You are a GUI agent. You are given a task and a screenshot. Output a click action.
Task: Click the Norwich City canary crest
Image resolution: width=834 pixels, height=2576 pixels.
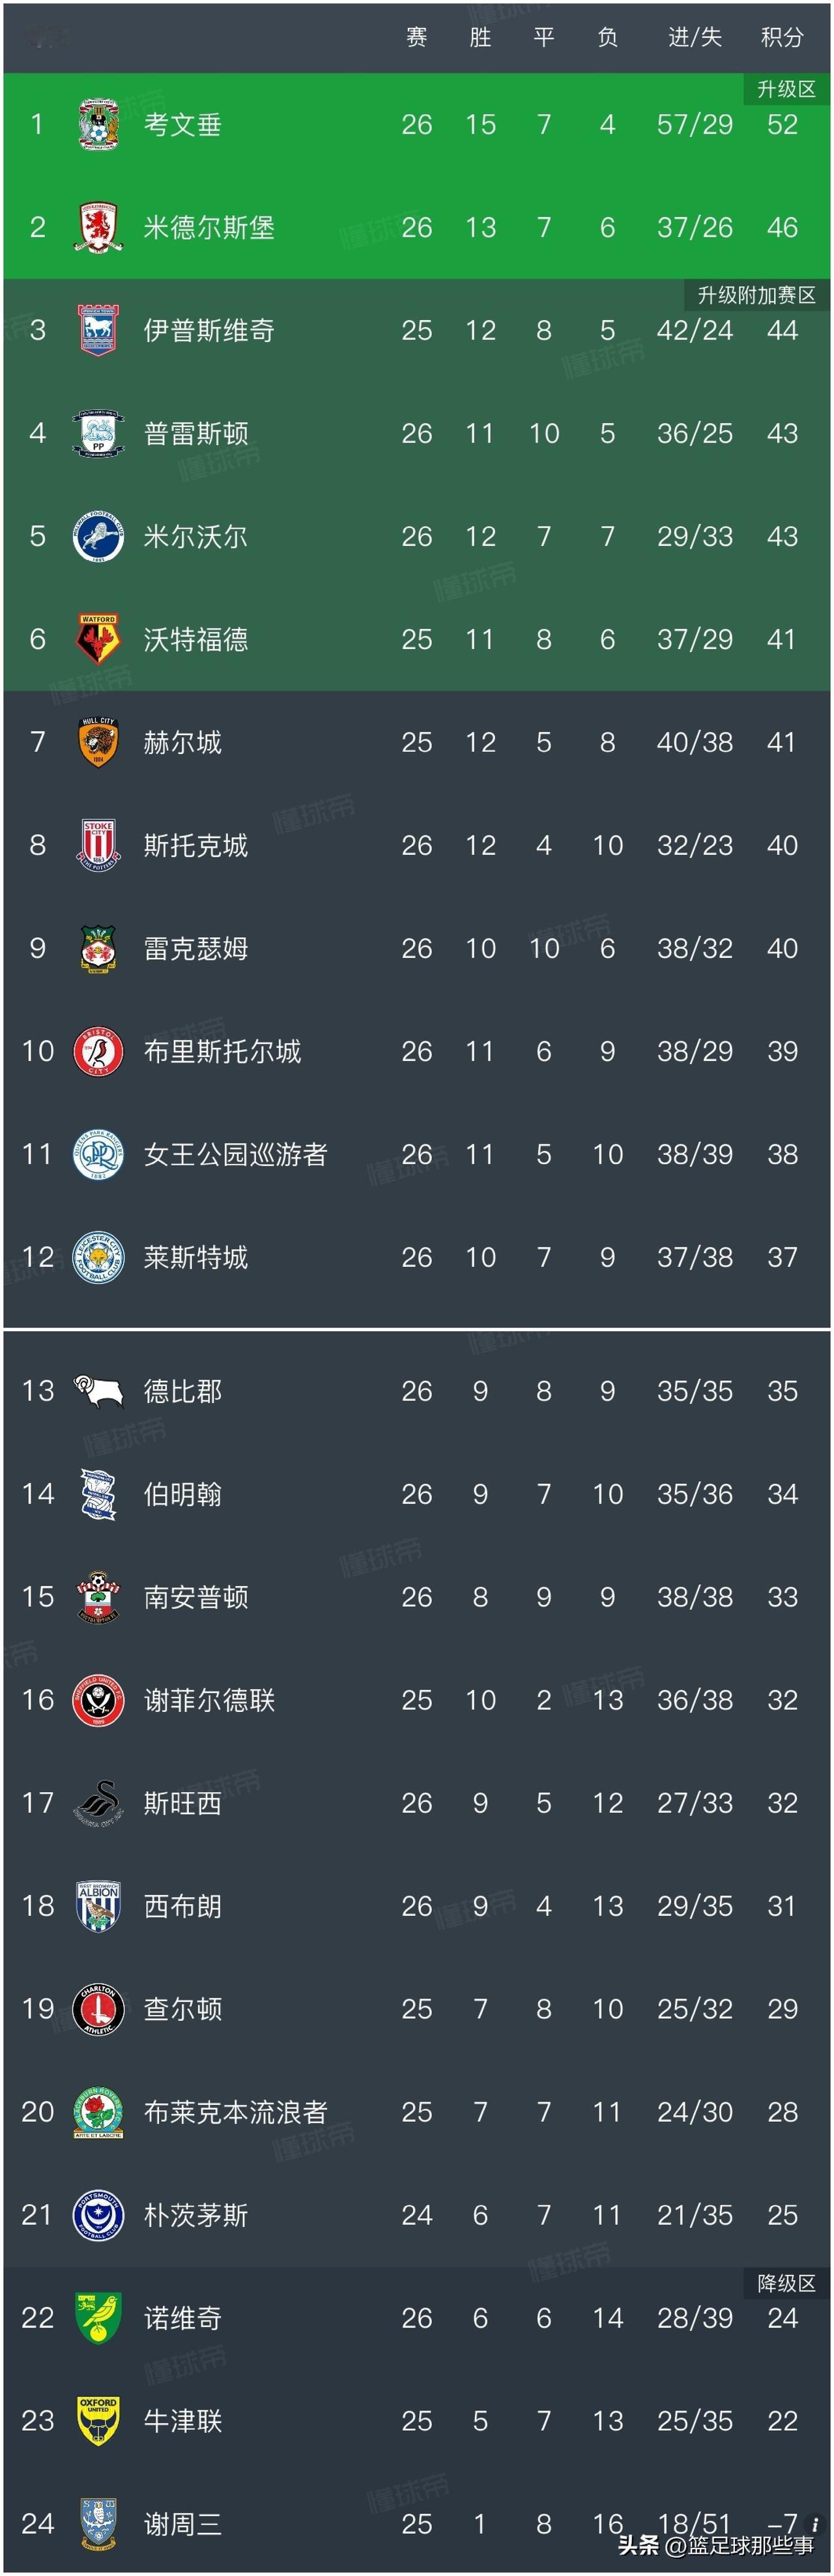coord(98,2318)
